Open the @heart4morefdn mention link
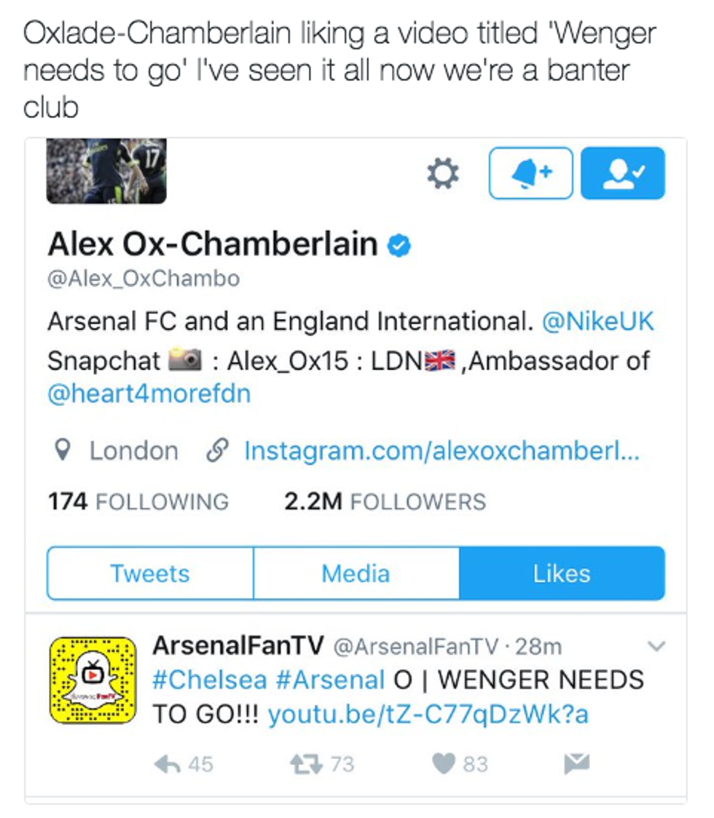Image resolution: width=714 pixels, height=818 pixels. tap(149, 393)
